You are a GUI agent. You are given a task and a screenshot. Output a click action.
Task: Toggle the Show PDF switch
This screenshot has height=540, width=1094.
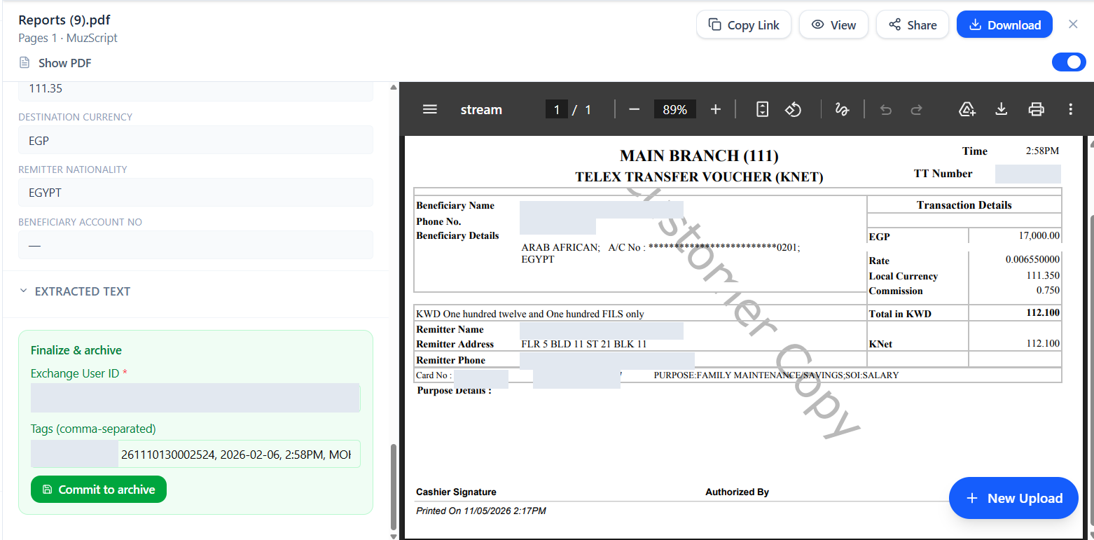point(1069,62)
